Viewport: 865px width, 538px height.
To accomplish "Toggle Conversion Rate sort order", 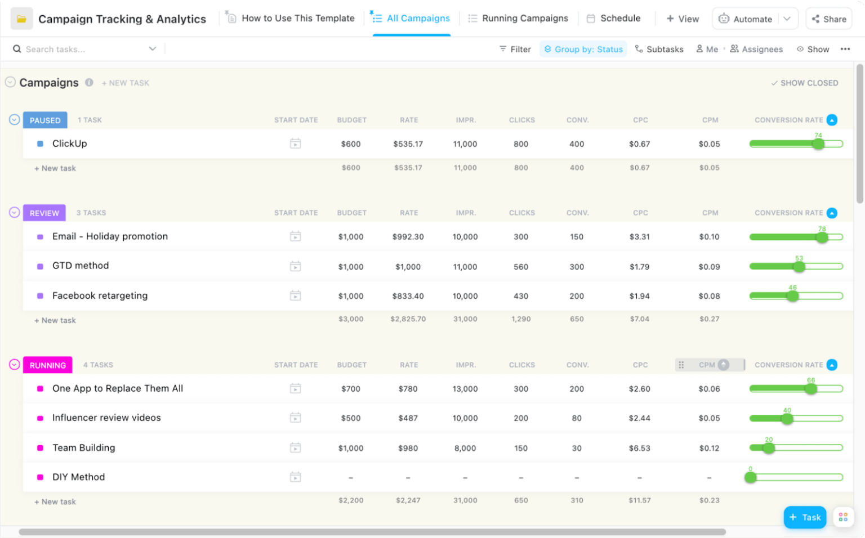I will click(832, 120).
